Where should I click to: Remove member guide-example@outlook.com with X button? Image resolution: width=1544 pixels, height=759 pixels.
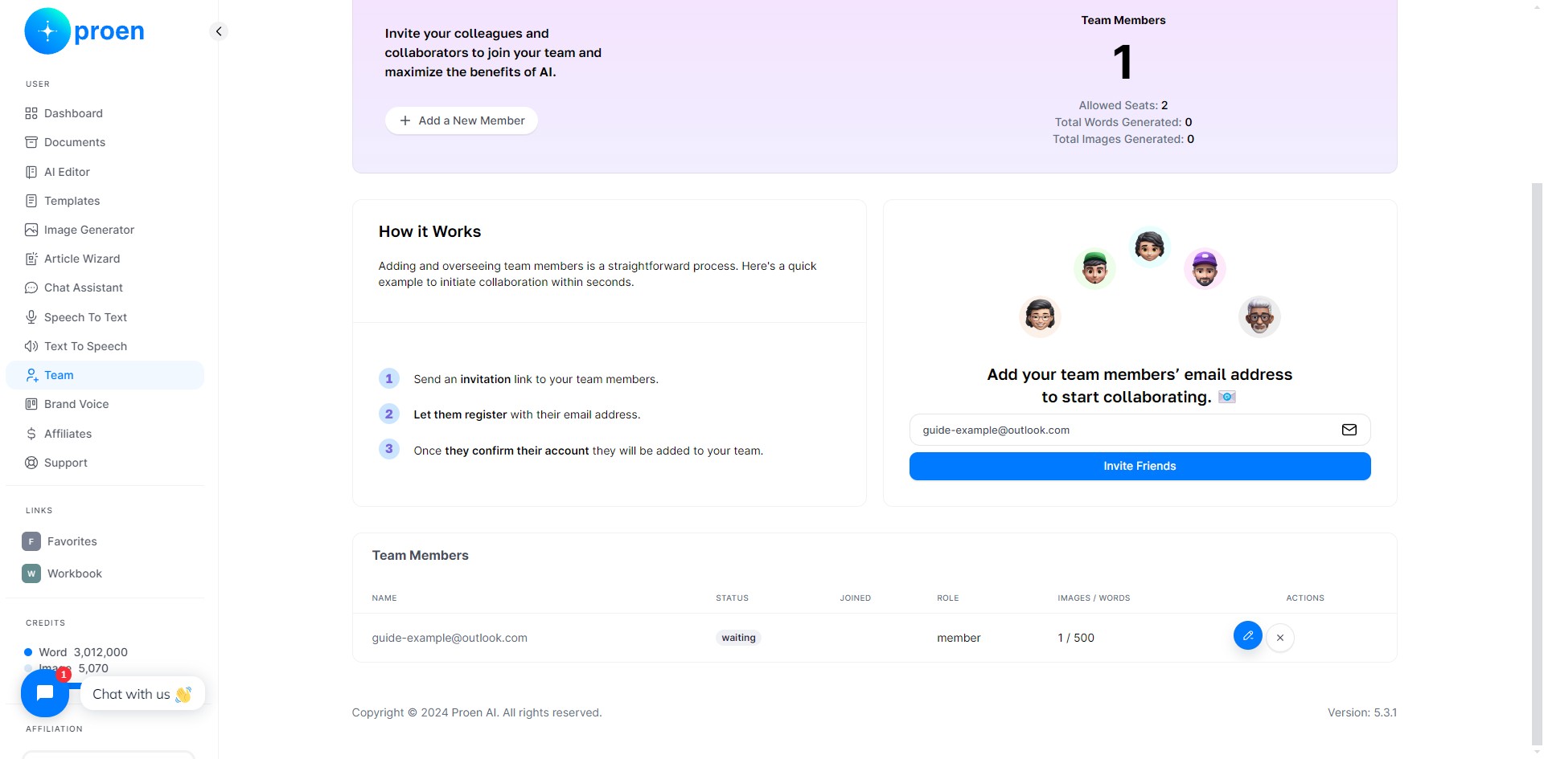[x=1280, y=638]
